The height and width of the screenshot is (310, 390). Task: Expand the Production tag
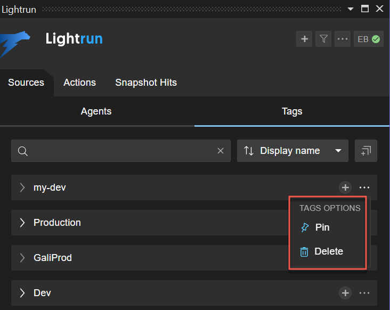22,223
